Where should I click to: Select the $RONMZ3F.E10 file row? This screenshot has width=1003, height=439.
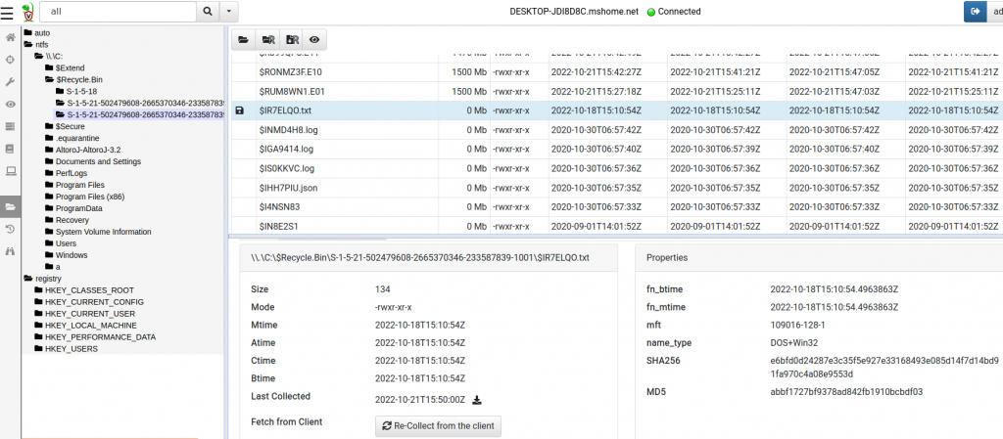(616, 72)
